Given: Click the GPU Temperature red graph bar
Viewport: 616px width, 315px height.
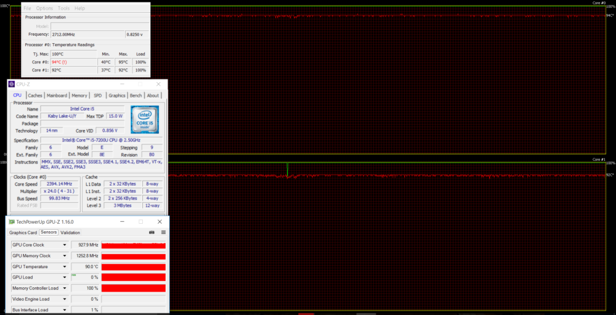Looking at the screenshot, I should click(x=134, y=267).
